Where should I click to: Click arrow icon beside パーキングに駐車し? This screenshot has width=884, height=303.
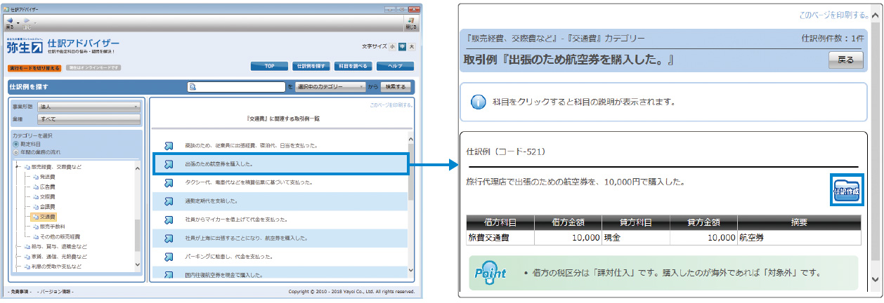tap(169, 257)
